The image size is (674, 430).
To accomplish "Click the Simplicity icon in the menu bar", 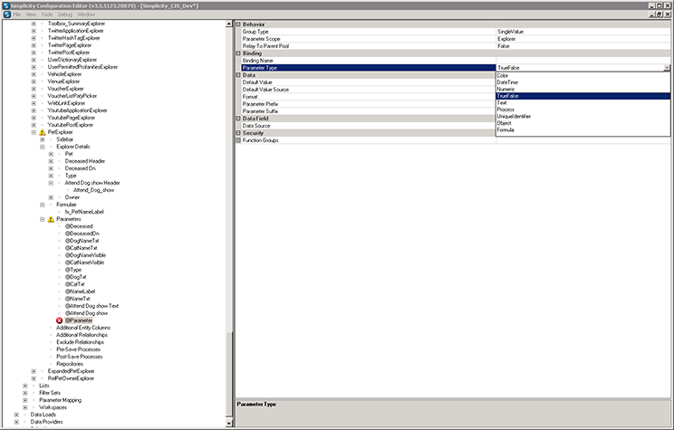I will click(x=7, y=14).
